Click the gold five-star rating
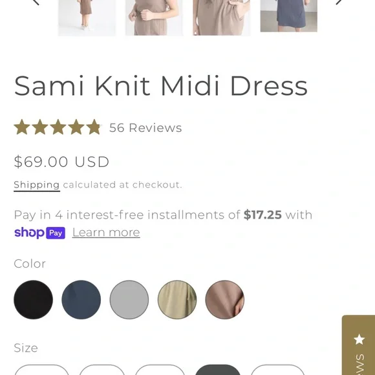Screen dimensions: 375x375 pos(58,127)
